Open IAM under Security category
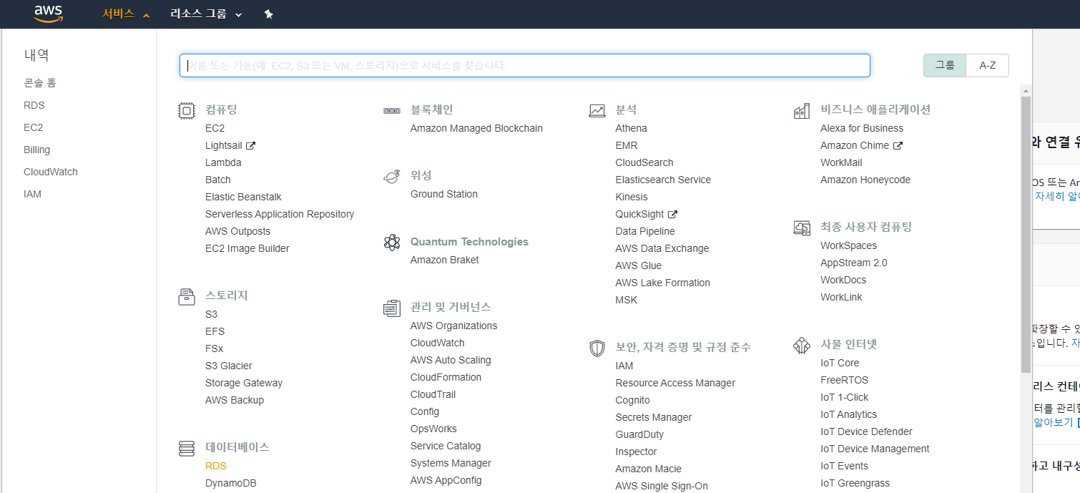The height and width of the screenshot is (493, 1080). click(x=624, y=366)
